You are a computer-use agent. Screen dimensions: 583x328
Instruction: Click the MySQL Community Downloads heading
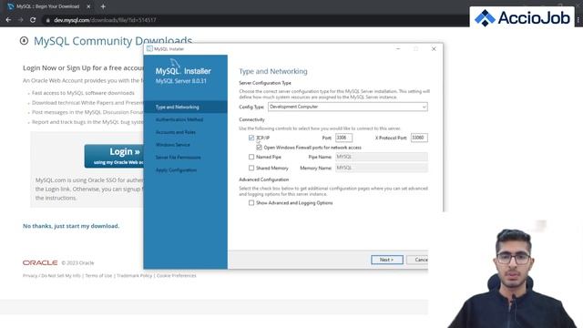click(x=113, y=41)
